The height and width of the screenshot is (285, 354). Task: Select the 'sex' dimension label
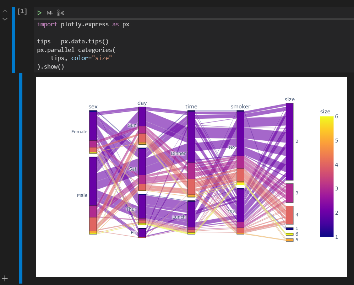(x=93, y=107)
